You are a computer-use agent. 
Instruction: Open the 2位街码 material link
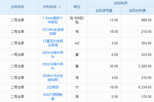click(x=53, y=87)
